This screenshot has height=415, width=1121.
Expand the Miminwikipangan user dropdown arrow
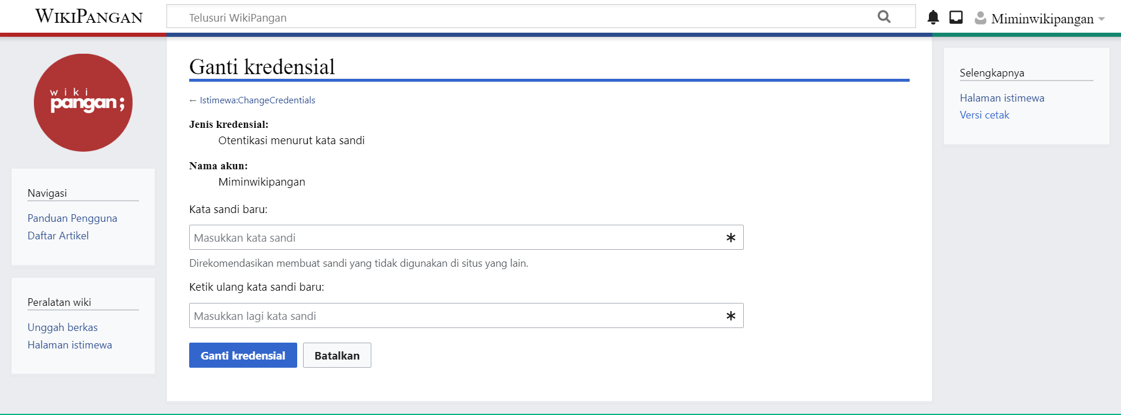[x=1102, y=19]
